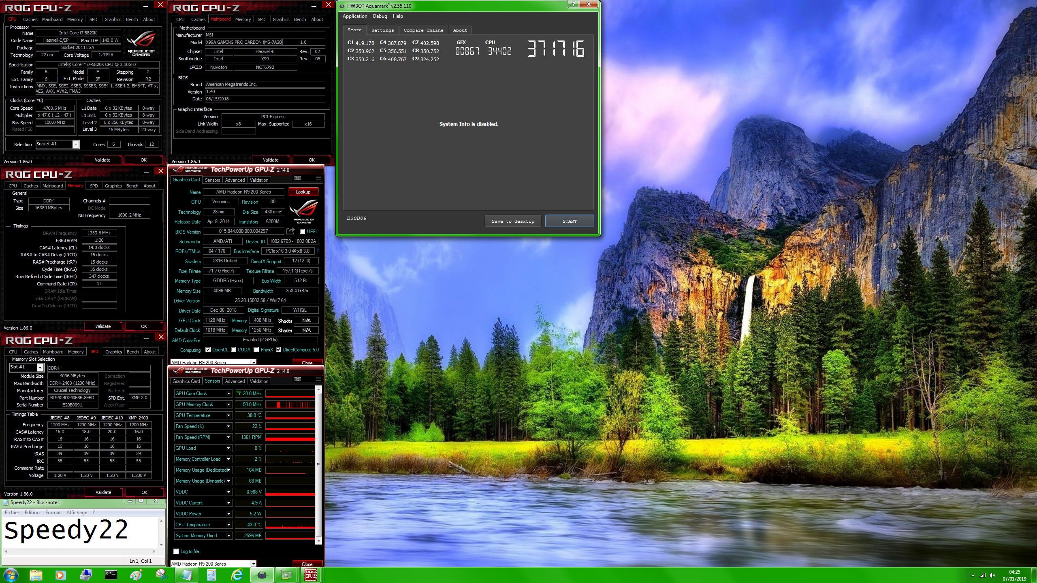Open Snipping Tool scissors icon

tap(161, 575)
